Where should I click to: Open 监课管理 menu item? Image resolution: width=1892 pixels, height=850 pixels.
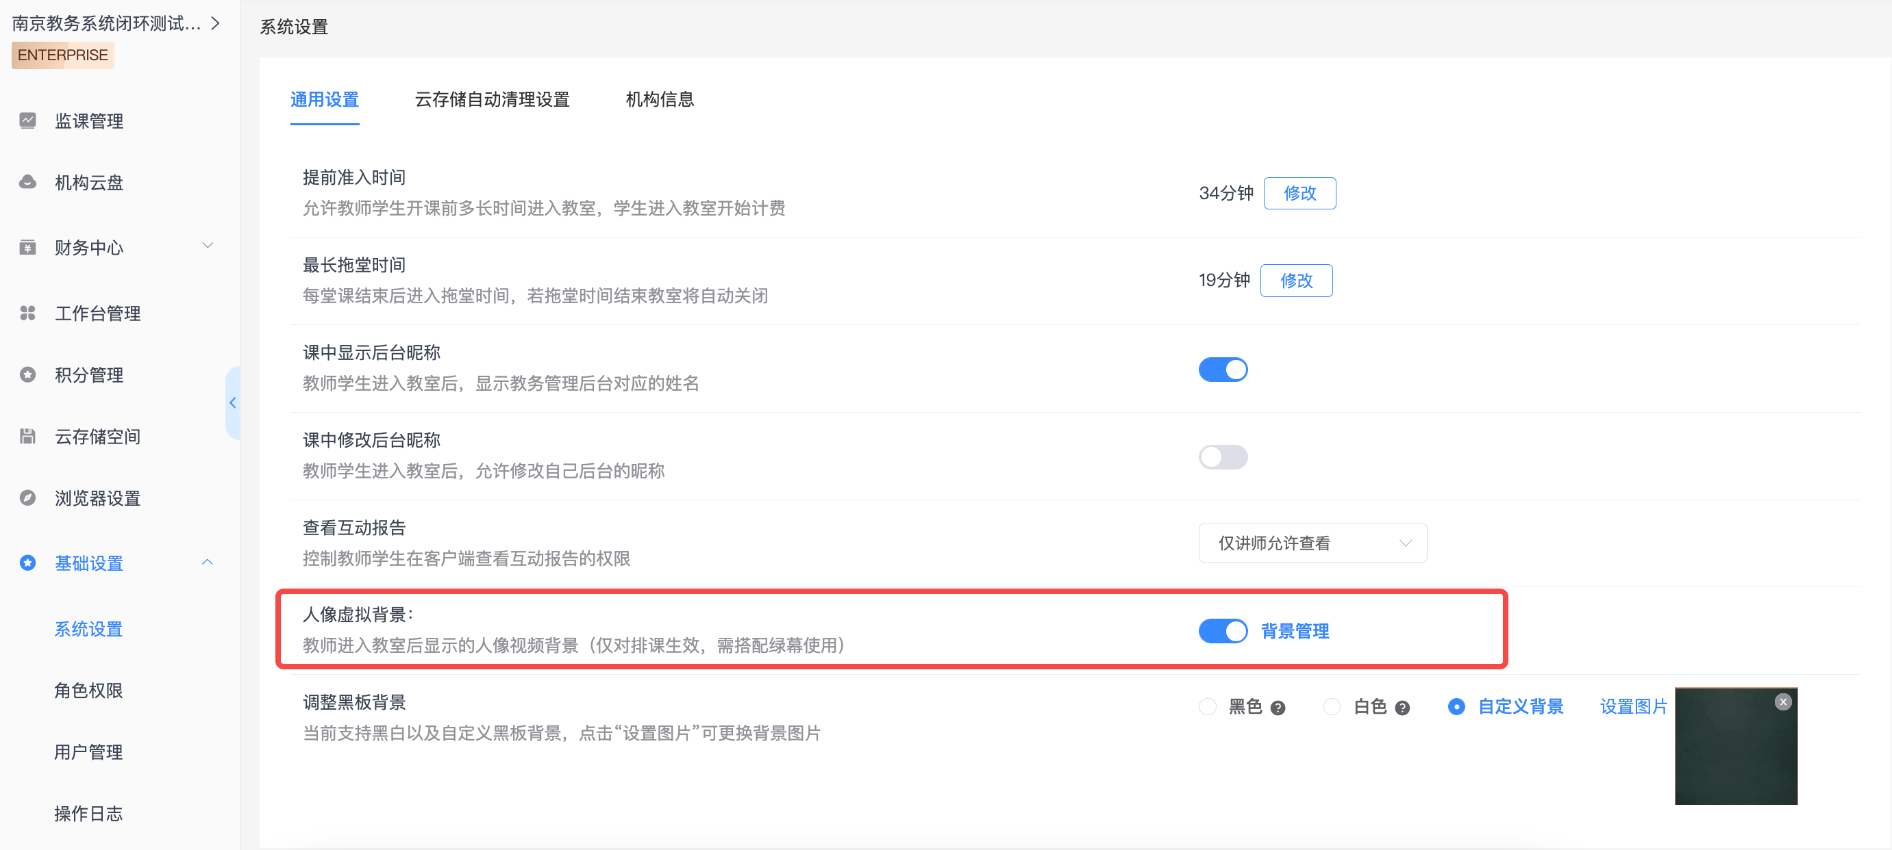coord(90,121)
